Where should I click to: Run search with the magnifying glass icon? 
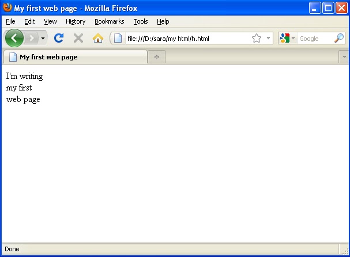click(x=339, y=38)
